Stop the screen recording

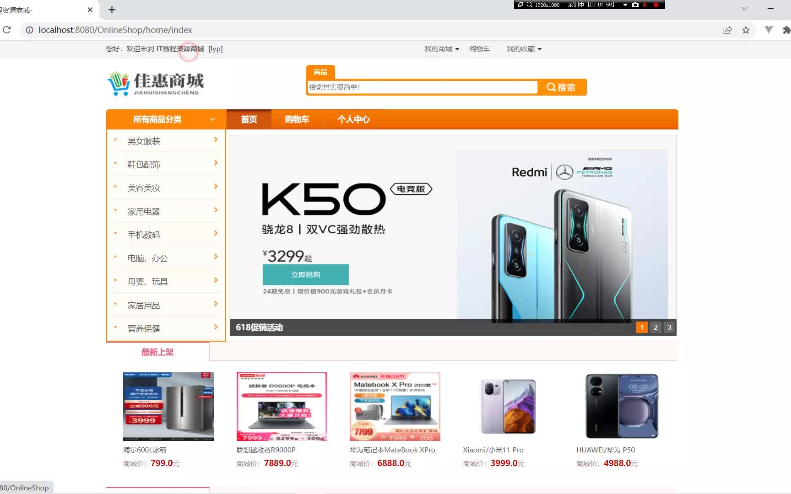coord(656,5)
